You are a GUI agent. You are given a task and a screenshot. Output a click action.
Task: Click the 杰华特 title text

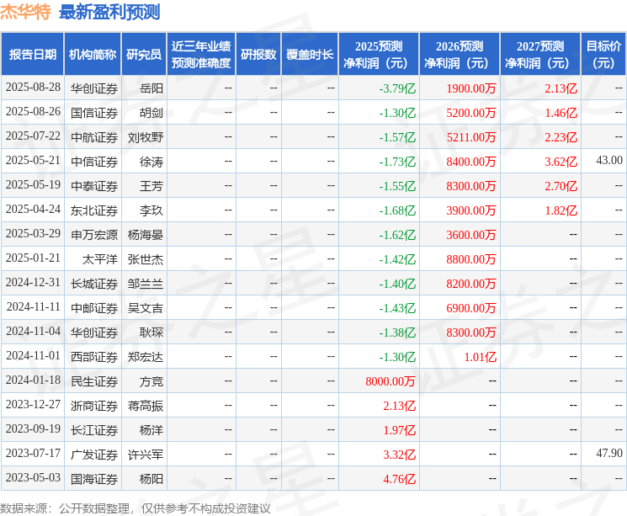pos(25,12)
